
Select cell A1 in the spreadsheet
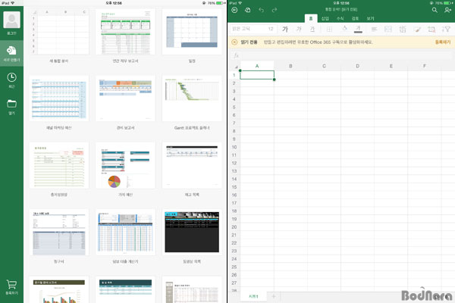click(257, 75)
